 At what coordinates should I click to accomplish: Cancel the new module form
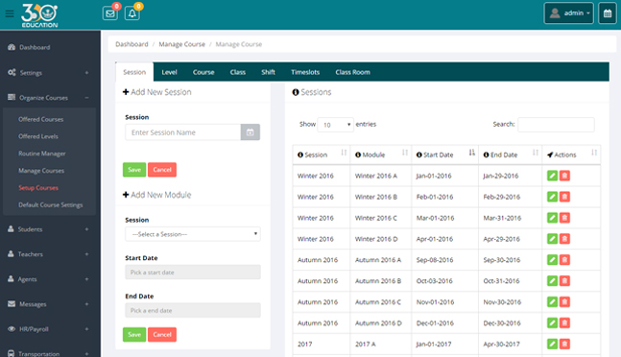pos(162,334)
